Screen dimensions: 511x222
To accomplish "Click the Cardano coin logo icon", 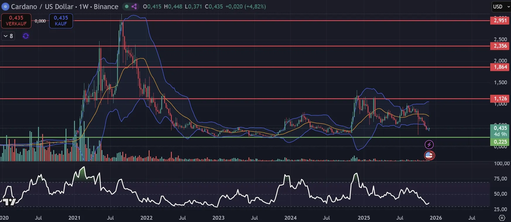I will (x=5, y=6).
